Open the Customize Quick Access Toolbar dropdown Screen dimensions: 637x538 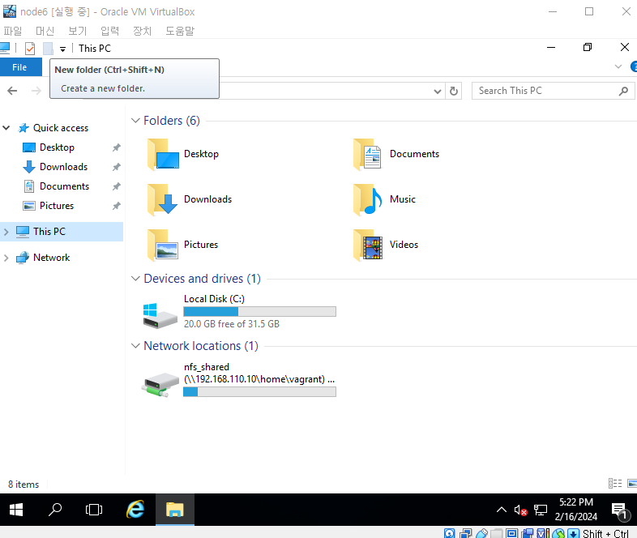62,49
